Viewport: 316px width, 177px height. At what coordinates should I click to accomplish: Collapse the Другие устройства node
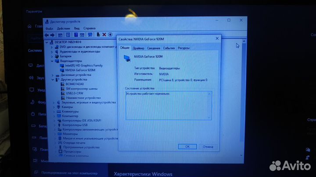tap(53, 80)
